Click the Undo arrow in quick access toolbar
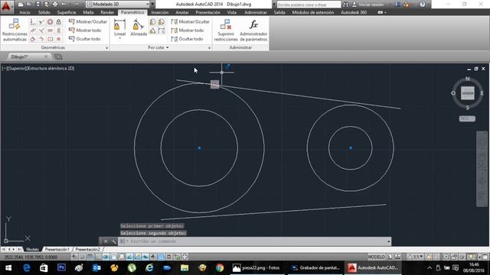 64,5
